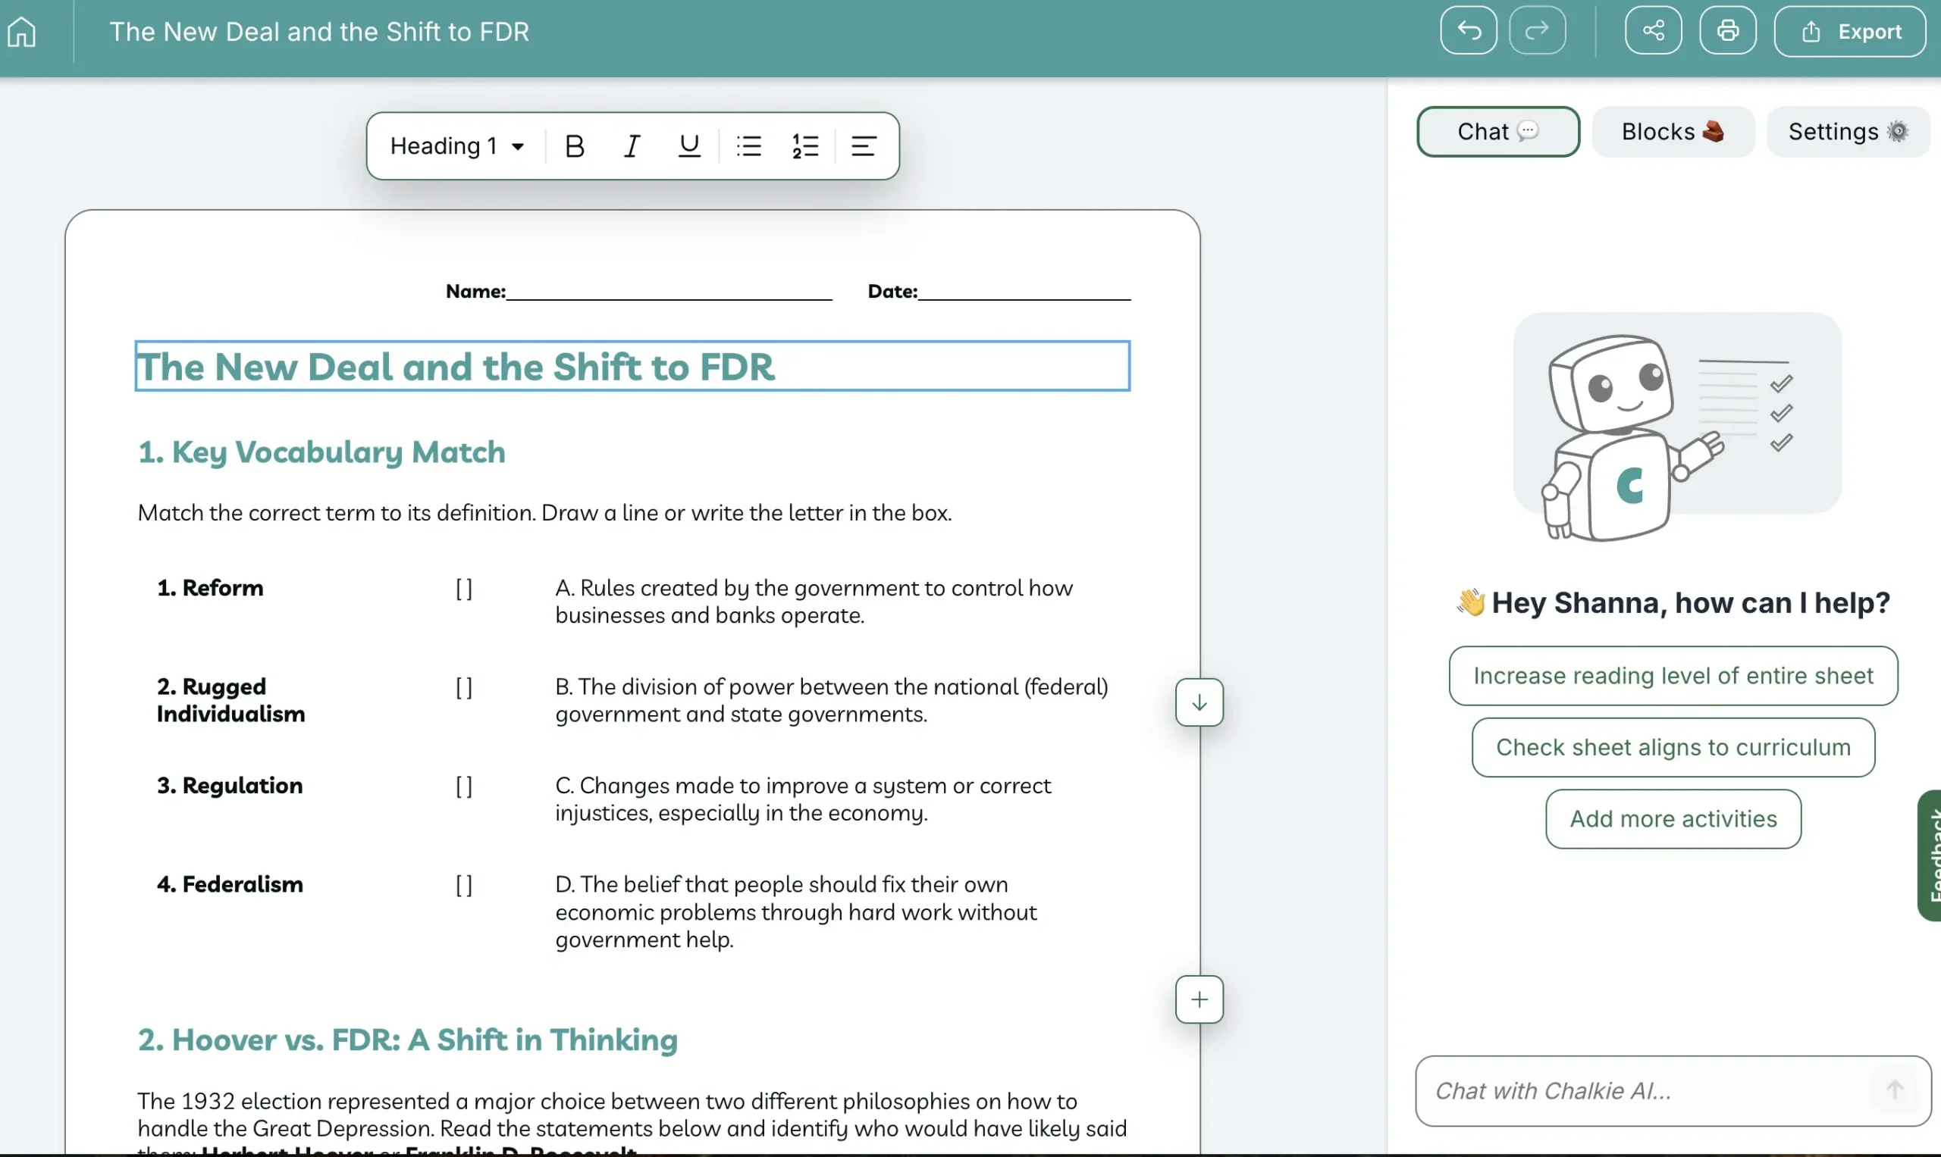Open the share options

pyautogui.click(x=1652, y=31)
